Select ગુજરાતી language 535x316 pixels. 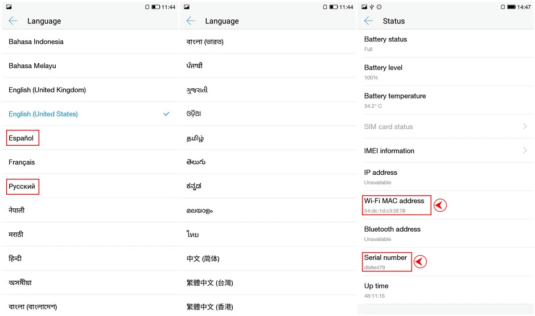tap(268, 90)
